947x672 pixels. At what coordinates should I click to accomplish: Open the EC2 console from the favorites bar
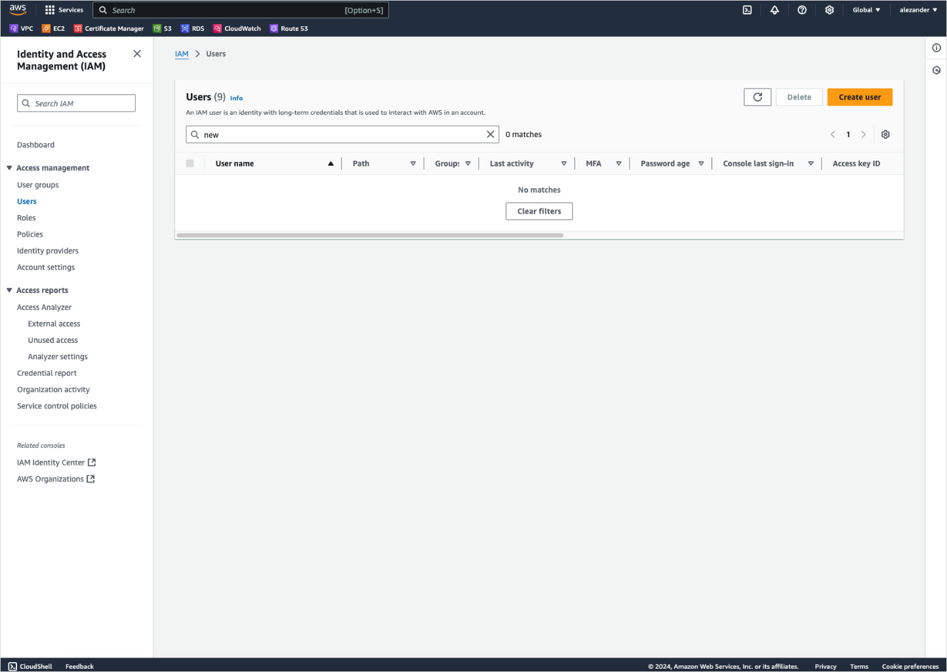[x=53, y=28]
